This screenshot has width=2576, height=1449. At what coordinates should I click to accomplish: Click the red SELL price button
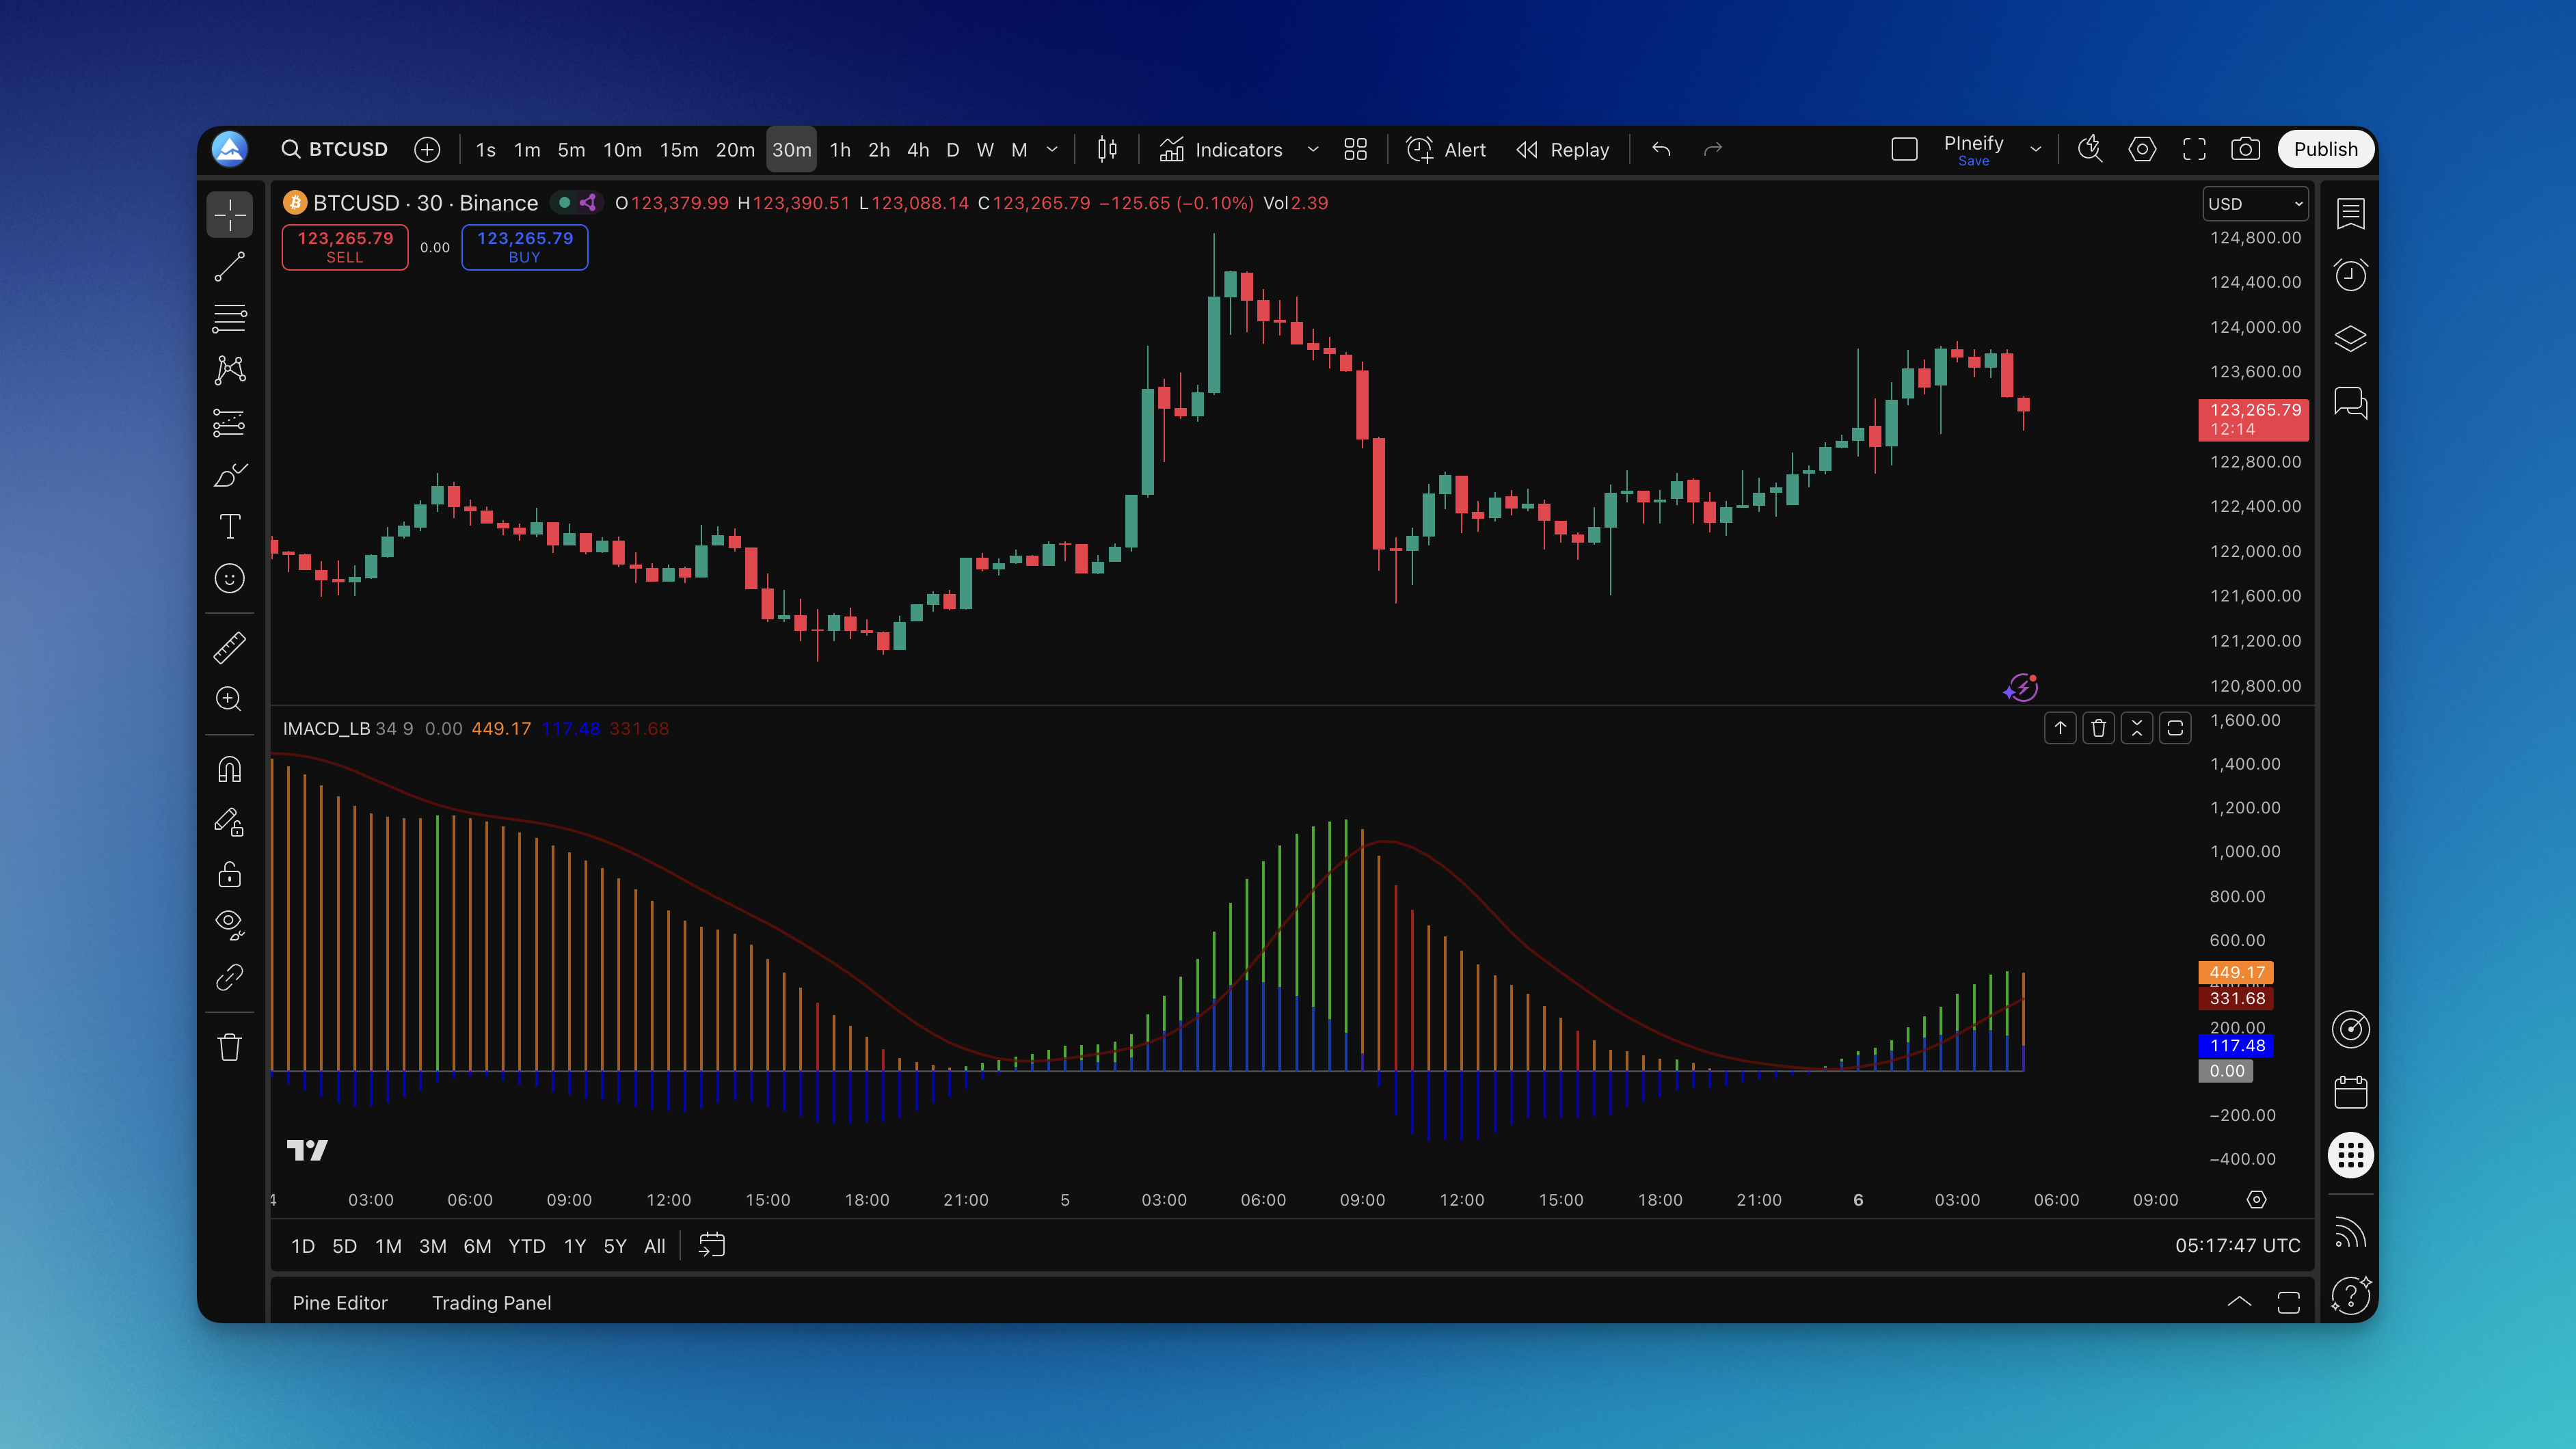[345, 246]
